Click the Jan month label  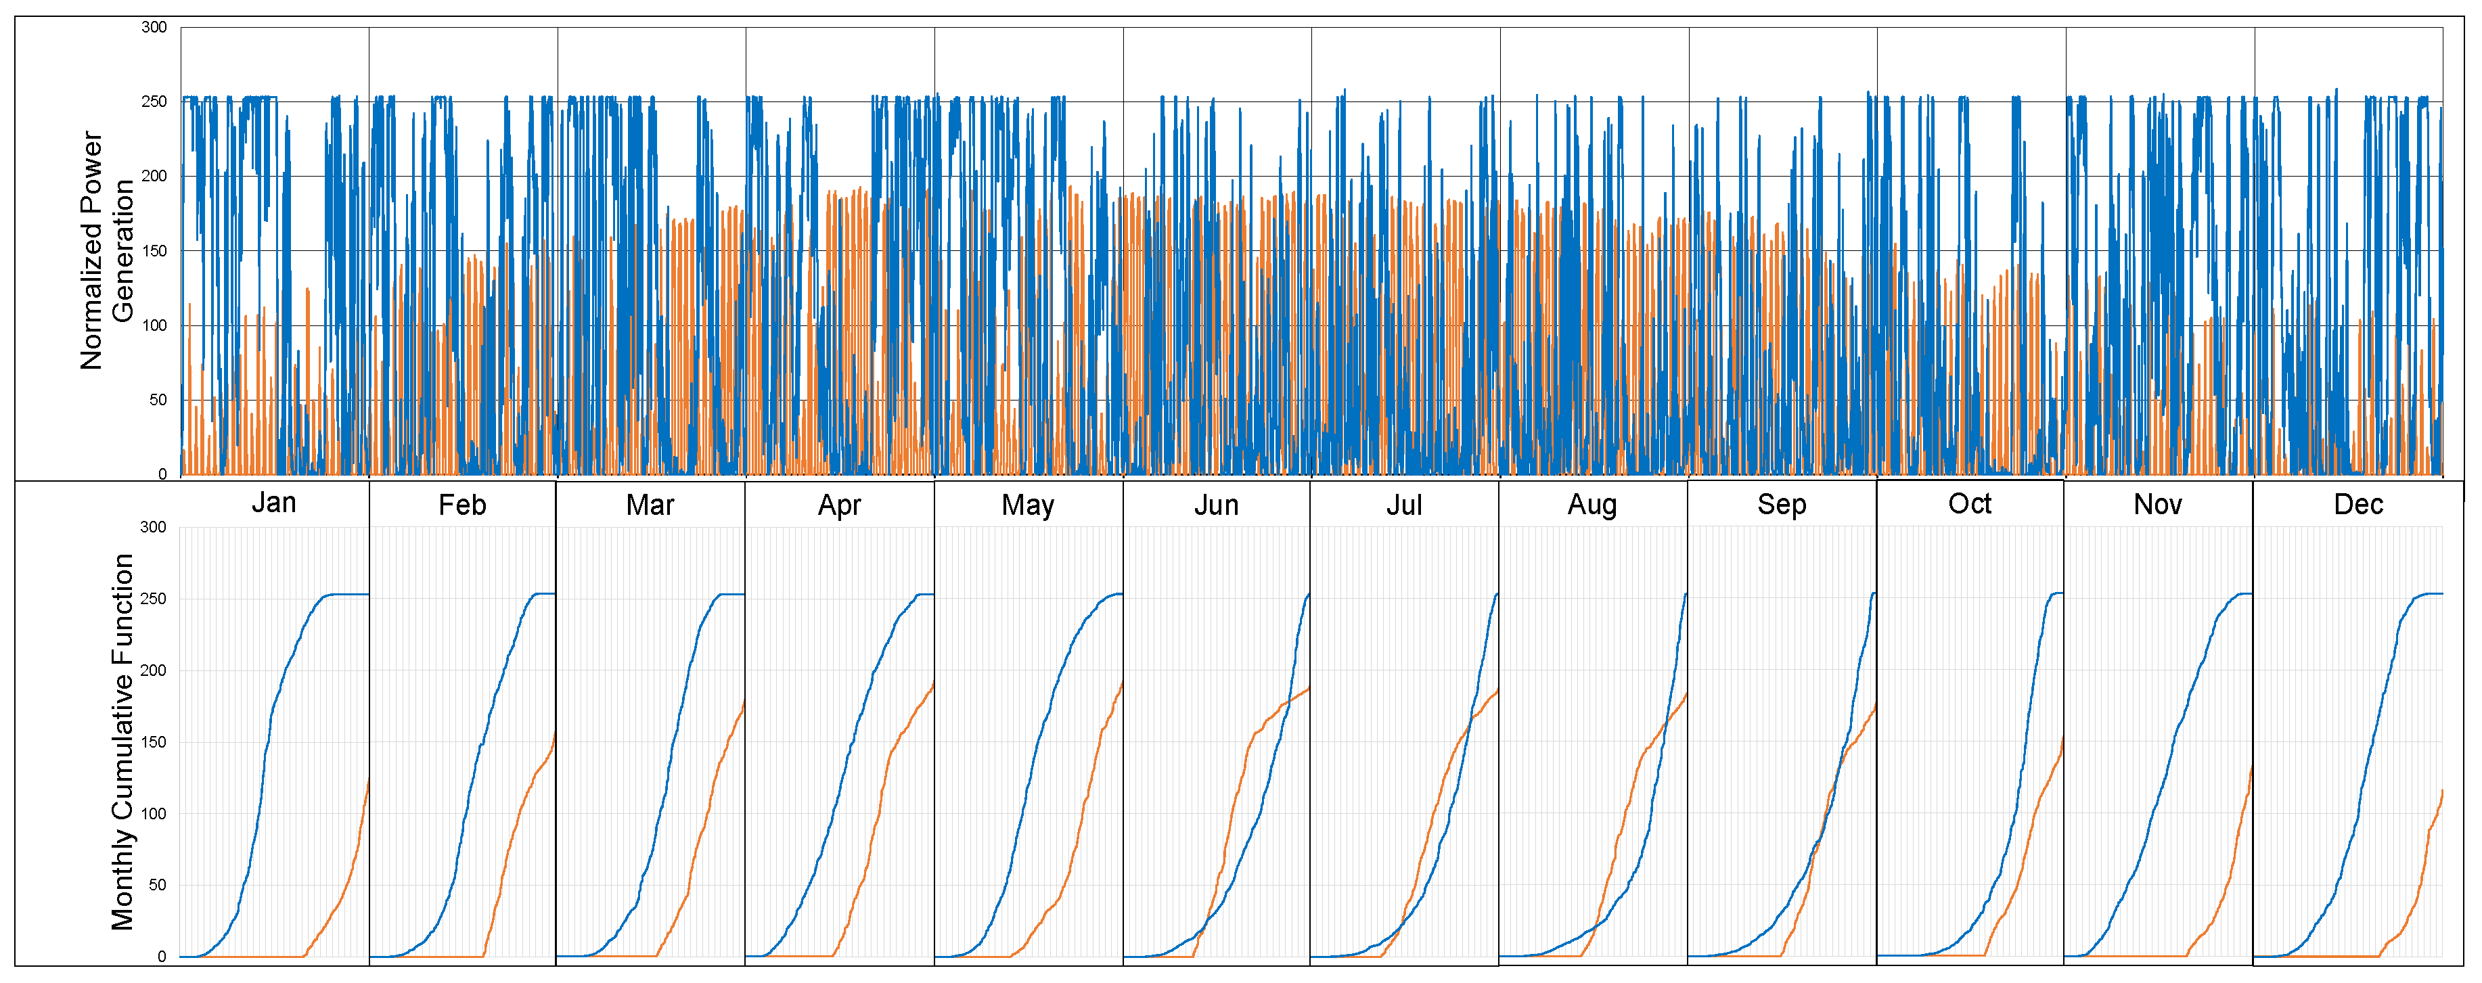273,503
